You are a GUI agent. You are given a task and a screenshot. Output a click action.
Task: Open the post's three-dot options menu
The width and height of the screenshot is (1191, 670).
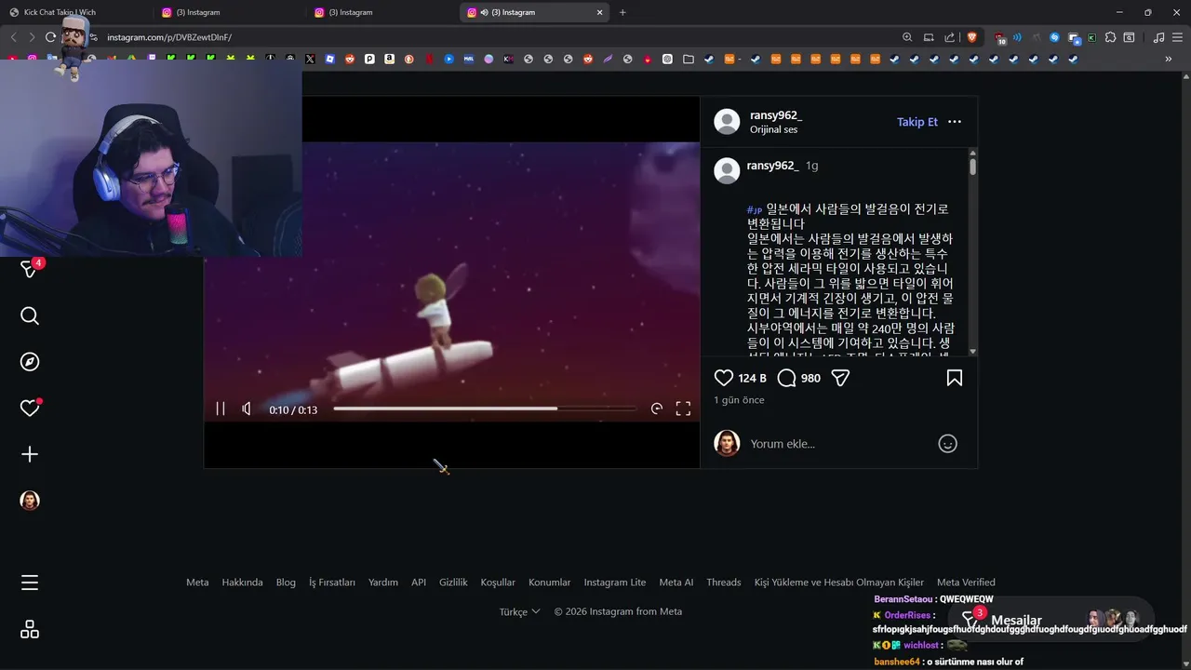click(x=954, y=122)
